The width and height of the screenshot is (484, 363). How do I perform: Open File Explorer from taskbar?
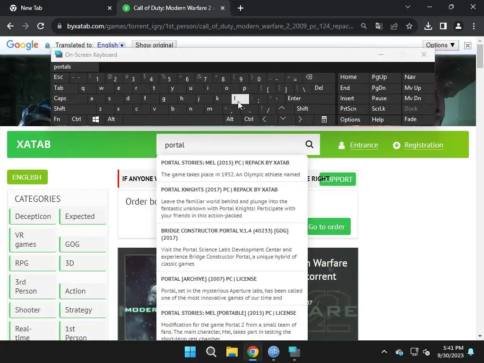[x=232, y=352]
